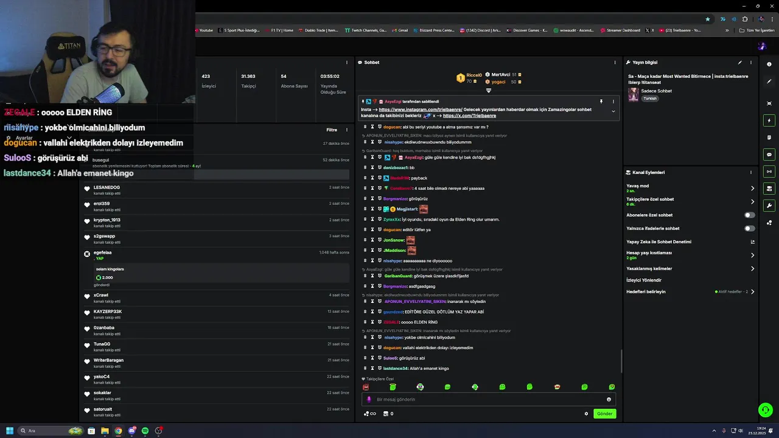
Task: Edit stream info with pencil icon
Action: tap(740, 62)
